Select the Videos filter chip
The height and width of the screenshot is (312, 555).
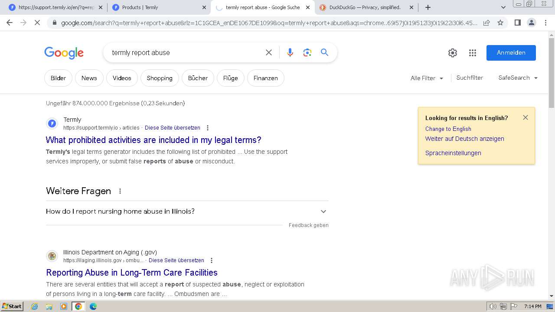(x=122, y=78)
